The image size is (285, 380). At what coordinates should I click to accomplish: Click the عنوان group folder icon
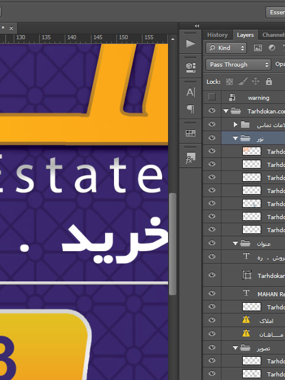coord(245,243)
